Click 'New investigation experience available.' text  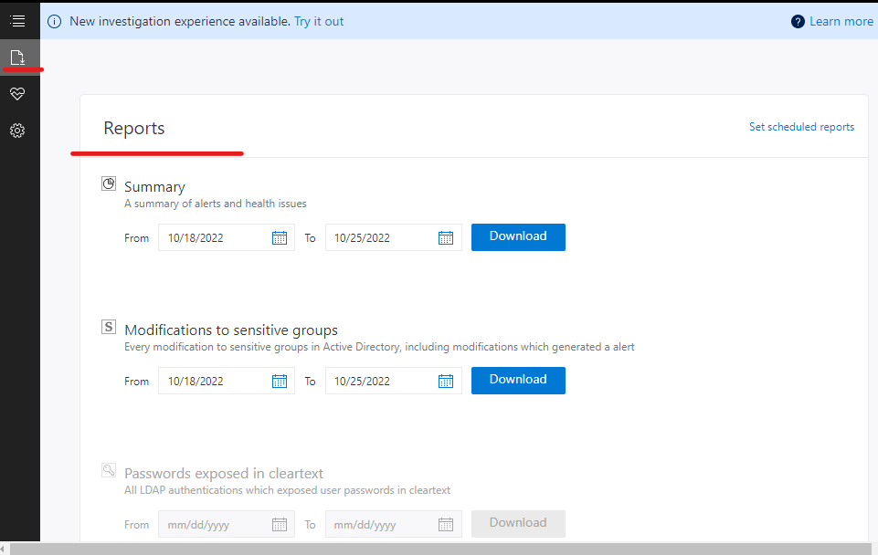coord(180,21)
